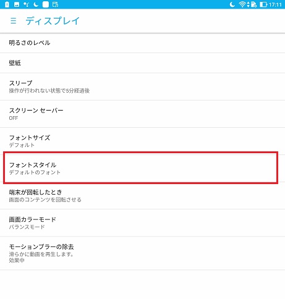Open スリープ timeout options
Image resolution: width=285 pixels, height=299 pixels.
[x=142, y=86]
